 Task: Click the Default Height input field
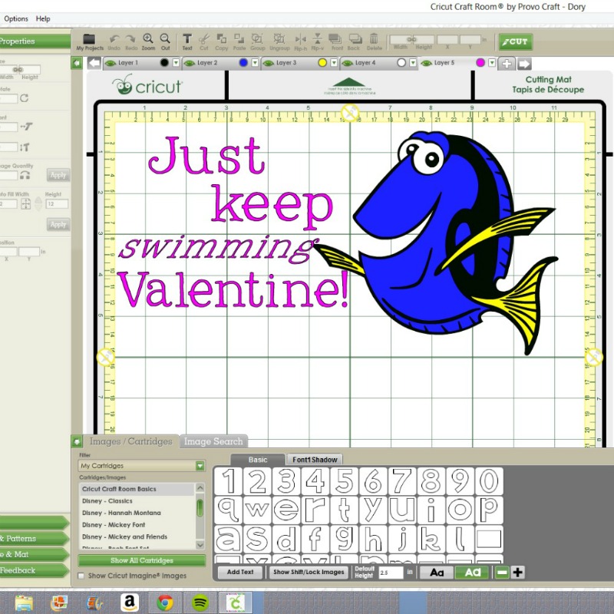[x=391, y=573]
